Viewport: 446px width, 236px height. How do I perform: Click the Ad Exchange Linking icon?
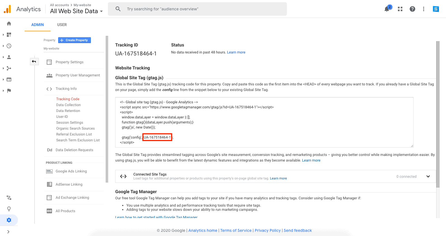click(49, 198)
